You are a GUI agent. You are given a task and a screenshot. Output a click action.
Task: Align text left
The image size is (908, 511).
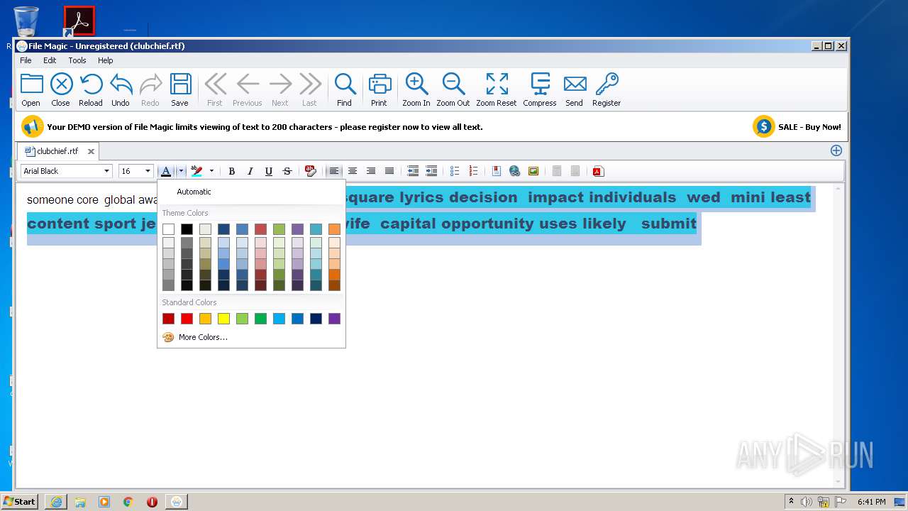[333, 171]
